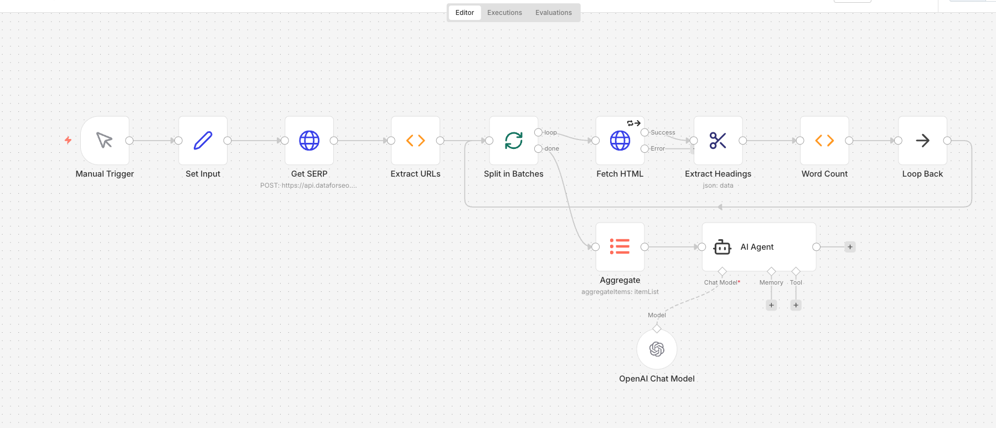Open the Split in Batches node
Screen dimensions: 996x428
click(513, 141)
